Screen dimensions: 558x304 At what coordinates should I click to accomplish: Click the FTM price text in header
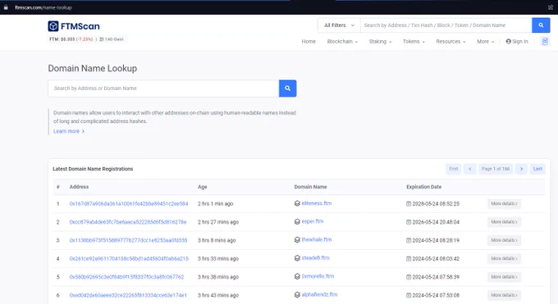point(71,39)
